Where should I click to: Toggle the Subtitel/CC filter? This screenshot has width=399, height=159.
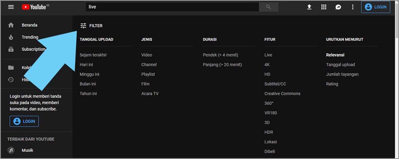275,84
